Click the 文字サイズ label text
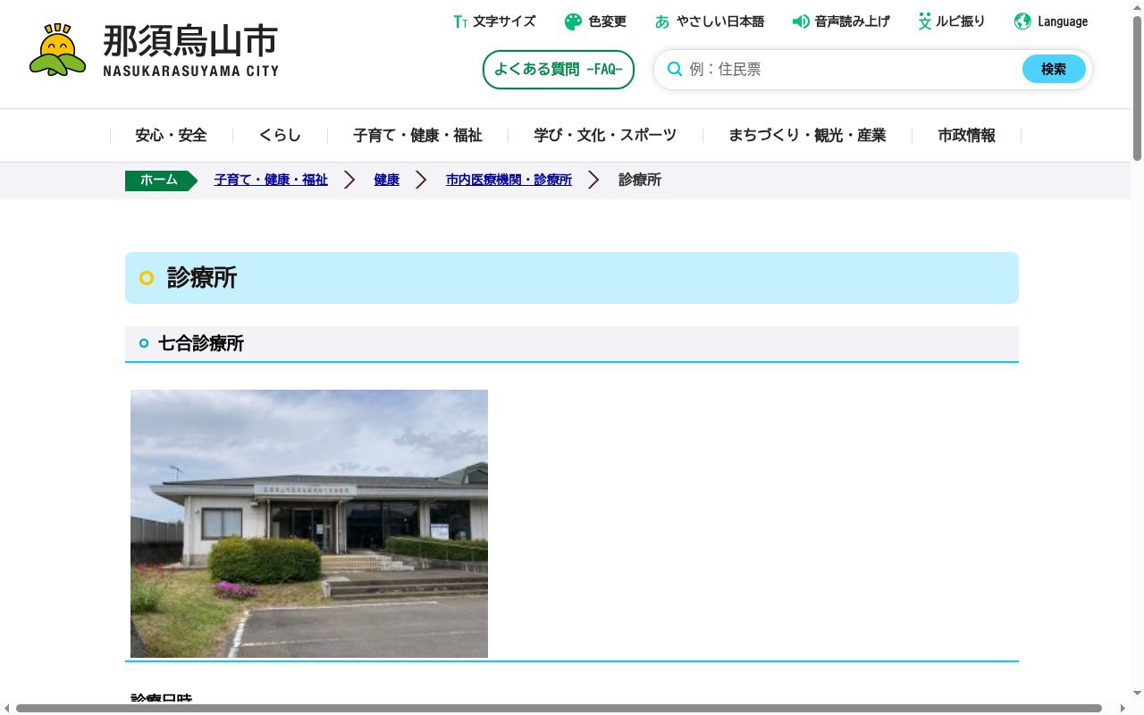 click(504, 21)
